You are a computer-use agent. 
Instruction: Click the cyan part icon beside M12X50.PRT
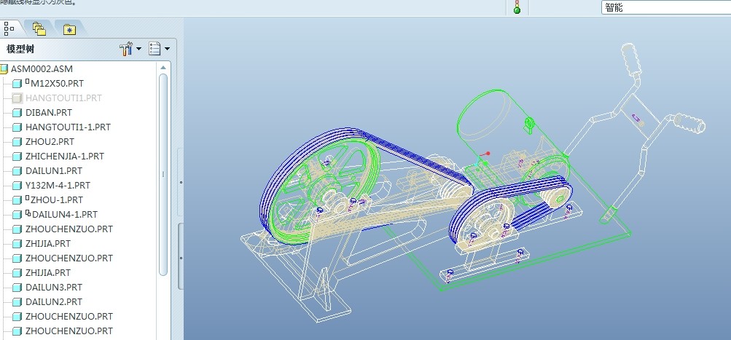pyautogui.click(x=17, y=83)
